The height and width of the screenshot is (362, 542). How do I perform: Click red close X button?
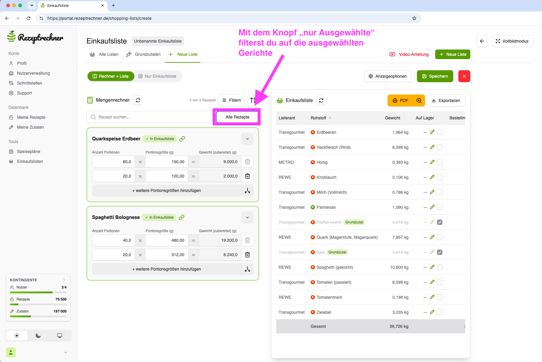tap(464, 76)
